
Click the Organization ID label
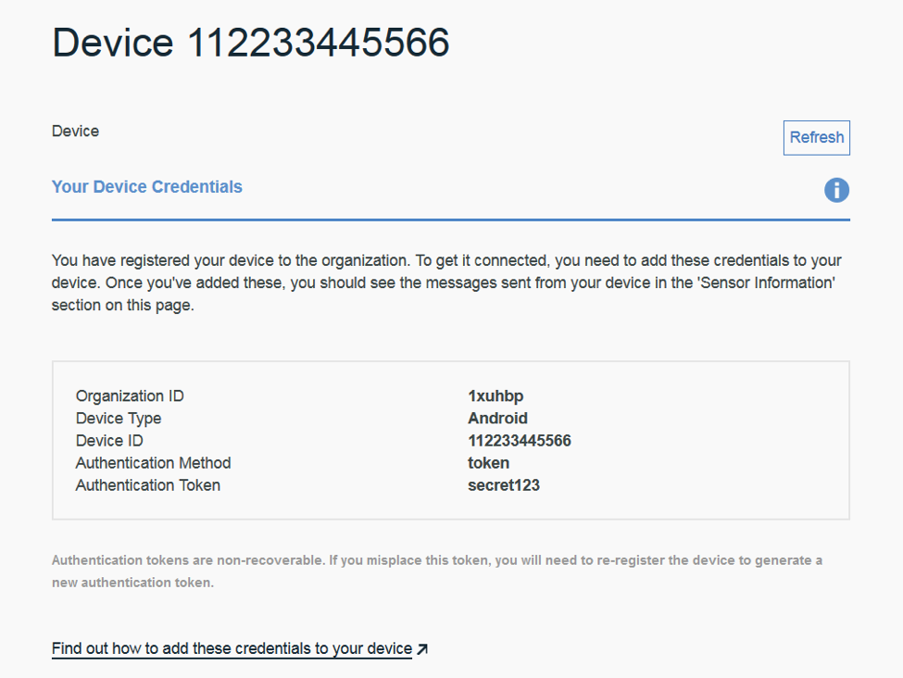pyautogui.click(x=130, y=396)
